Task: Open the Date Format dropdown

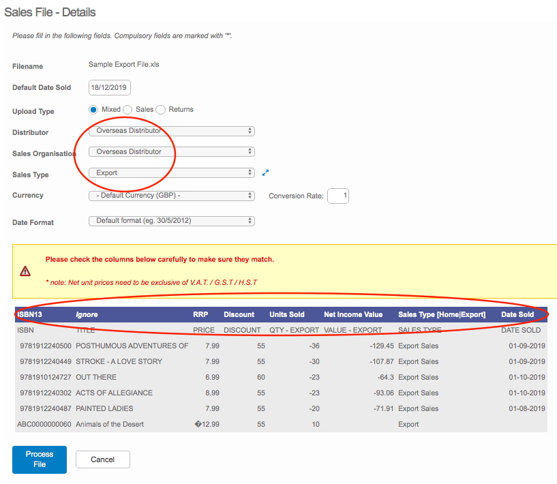Action: click(172, 221)
